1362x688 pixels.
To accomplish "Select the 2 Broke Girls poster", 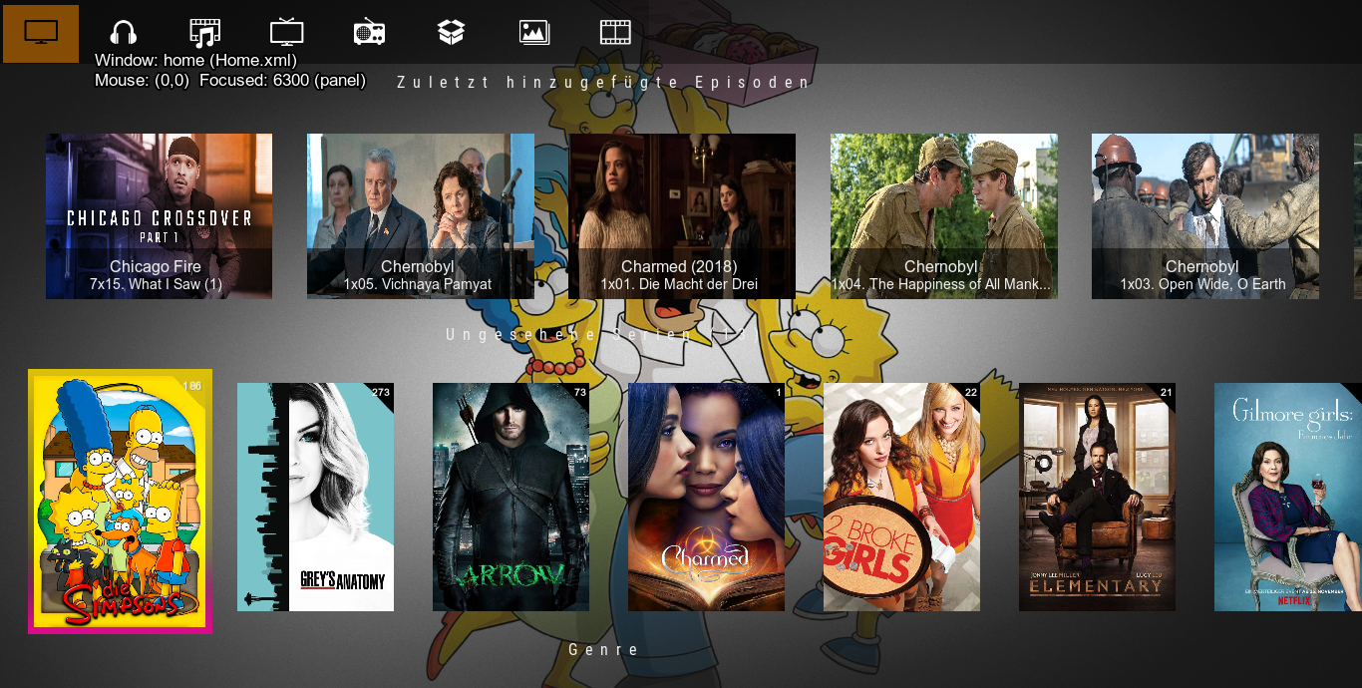I will tap(901, 497).
